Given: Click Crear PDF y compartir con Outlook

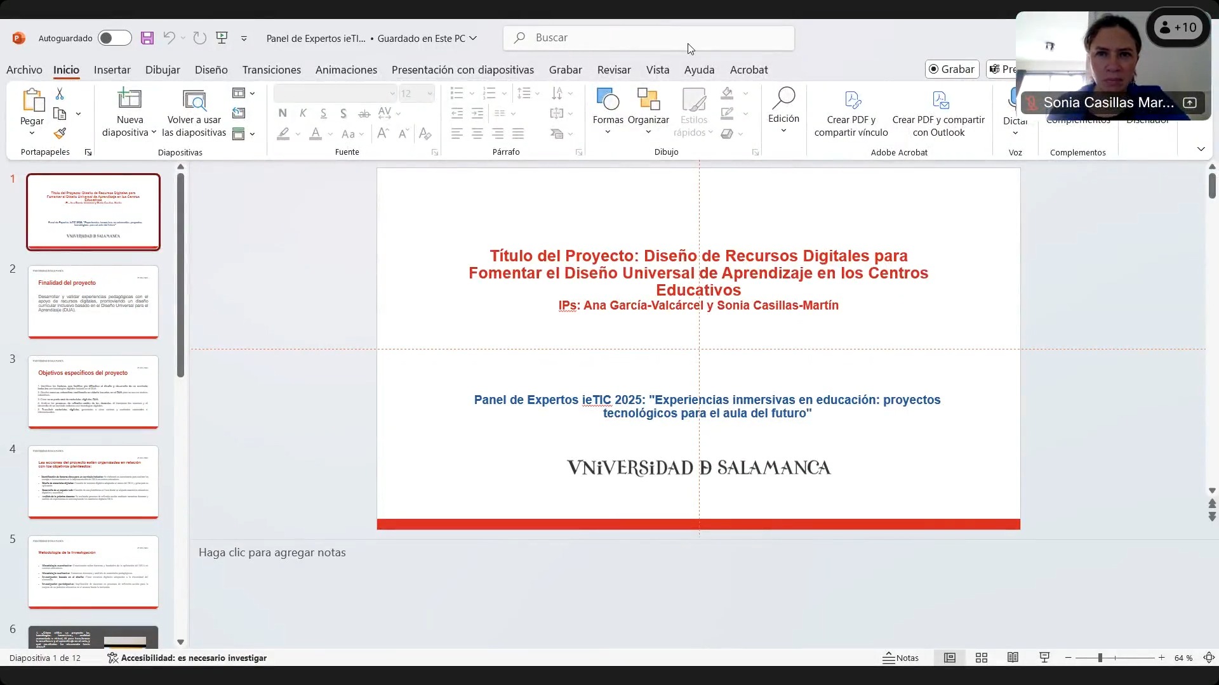Looking at the screenshot, I should 938,114.
